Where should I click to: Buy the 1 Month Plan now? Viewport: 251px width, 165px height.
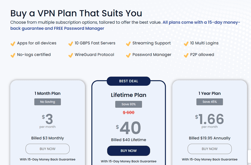click(48, 149)
